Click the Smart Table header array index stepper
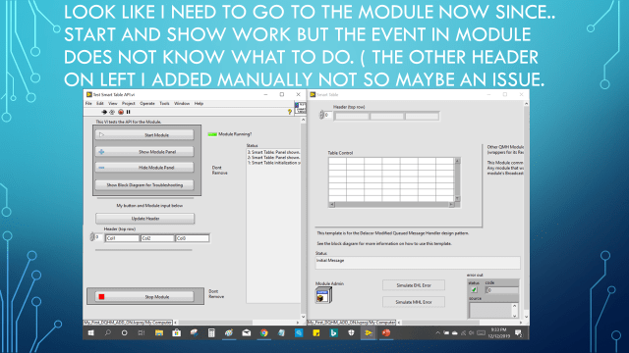Image resolution: width=629 pixels, height=353 pixels. (321, 115)
